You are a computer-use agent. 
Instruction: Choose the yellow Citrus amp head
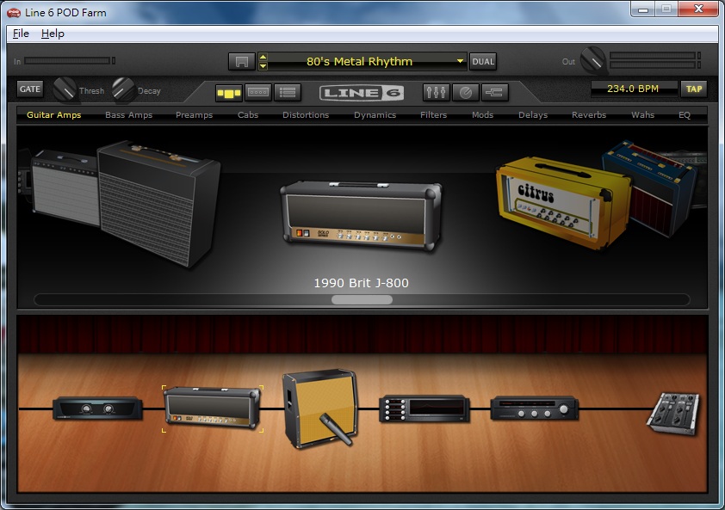pyautogui.click(x=563, y=202)
